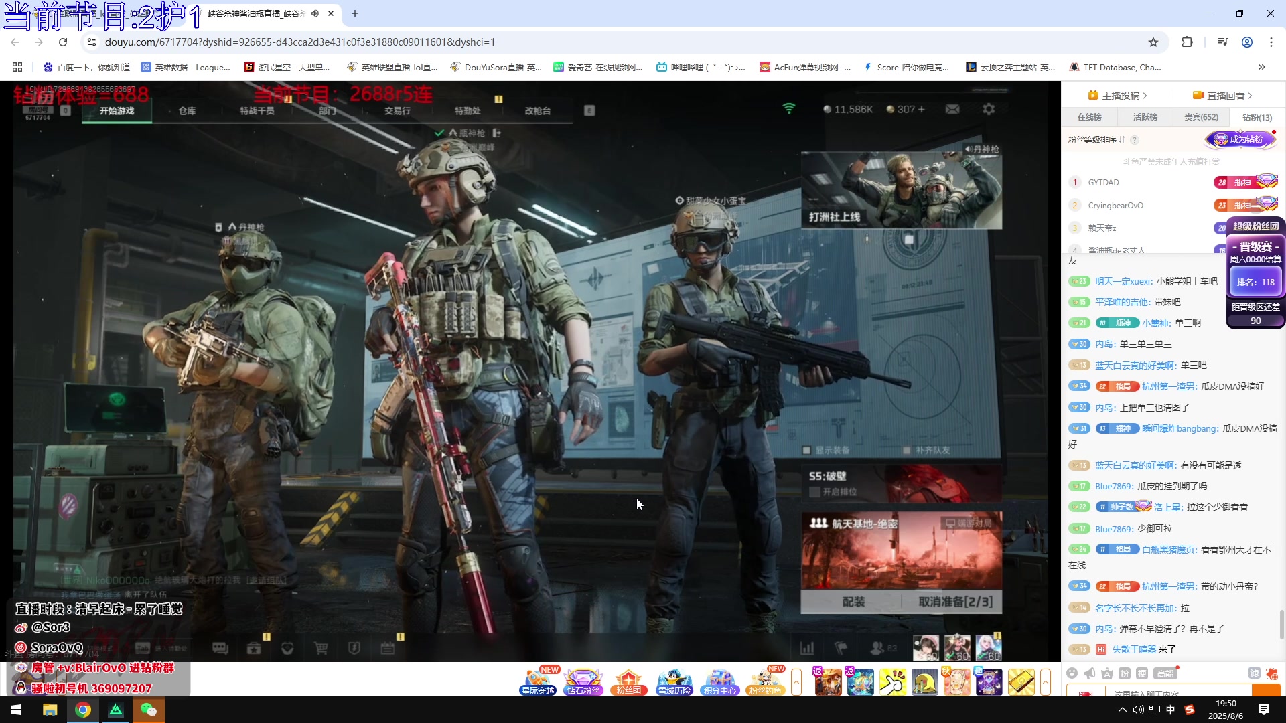The height and width of the screenshot is (723, 1286).
Task: Open the 哔哩哔哩 bookmark
Action: (x=701, y=67)
